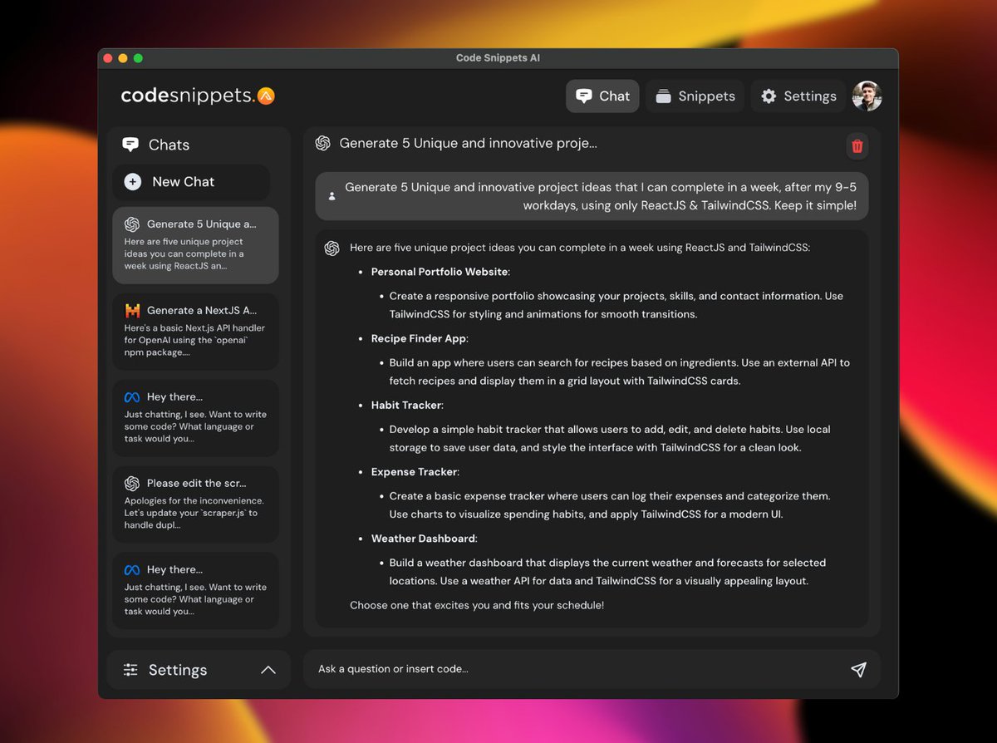Click 'Weather Dashboard' heading
This screenshot has width=997, height=743.
424,538
